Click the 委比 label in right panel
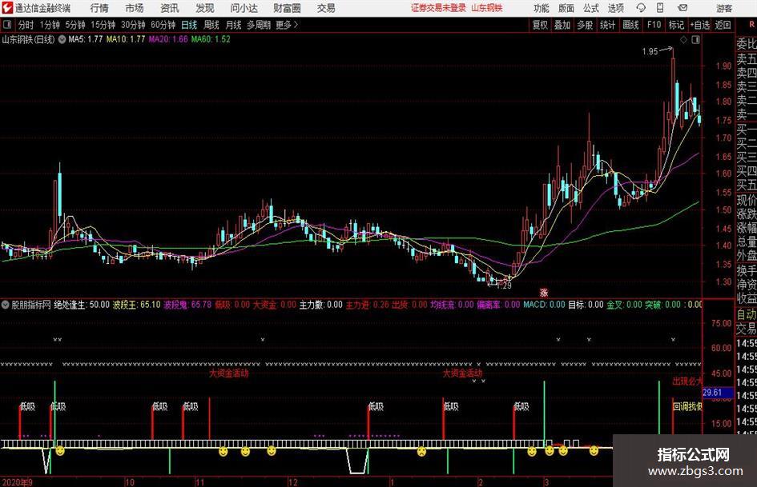Image resolution: width=757 pixels, height=487 pixels. pos(747,44)
